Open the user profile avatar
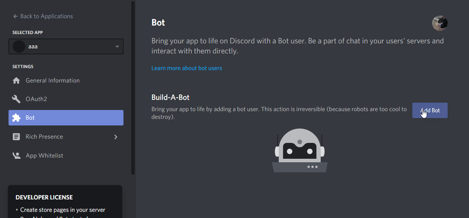The height and width of the screenshot is (218, 469). [x=440, y=23]
